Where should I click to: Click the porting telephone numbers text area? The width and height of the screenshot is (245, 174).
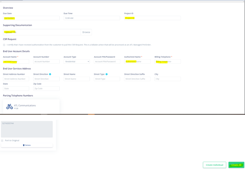click(27, 129)
